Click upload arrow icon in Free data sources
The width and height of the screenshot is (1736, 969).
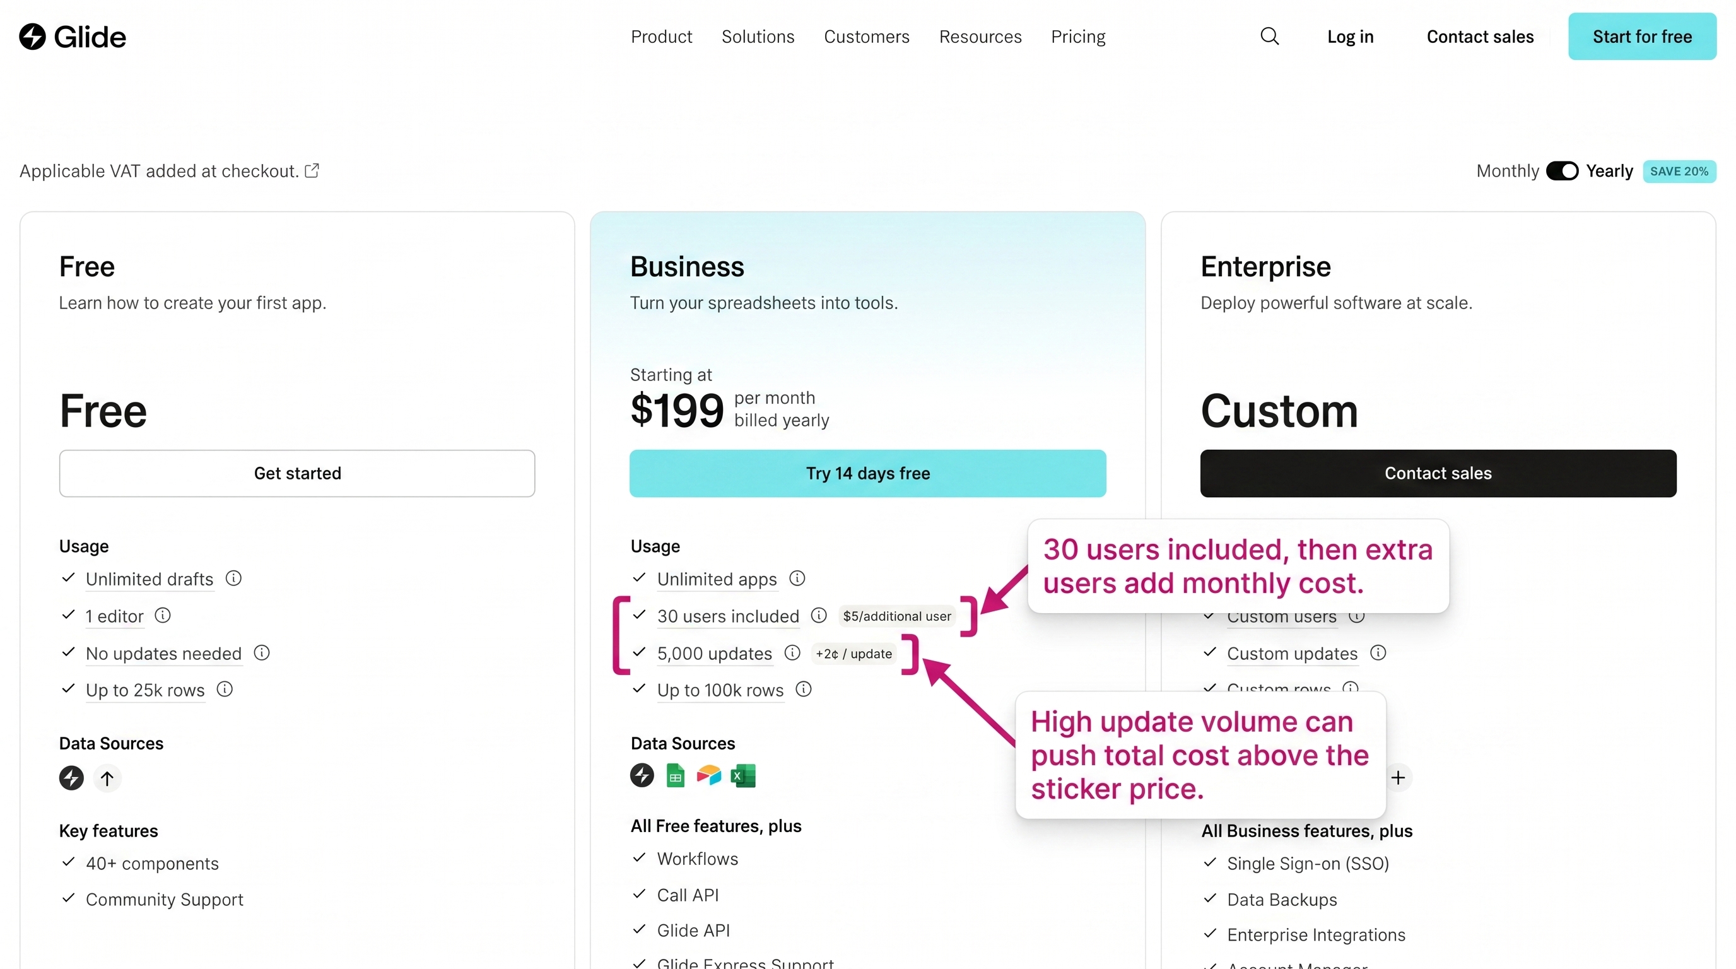[x=107, y=778]
